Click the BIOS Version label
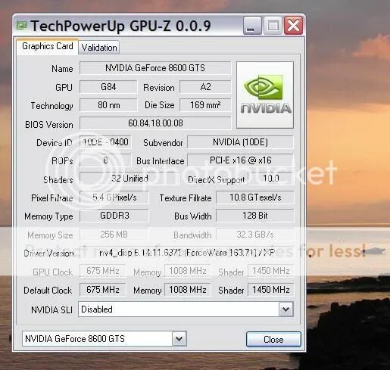The width and height of the screenshot is (390, 370). tap(49, 125)
